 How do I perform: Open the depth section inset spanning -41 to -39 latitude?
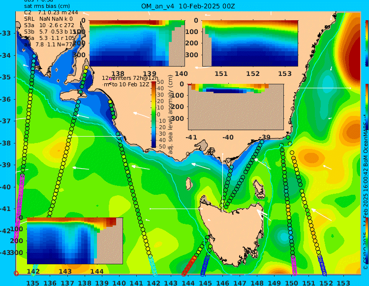[x=236, y=107]
